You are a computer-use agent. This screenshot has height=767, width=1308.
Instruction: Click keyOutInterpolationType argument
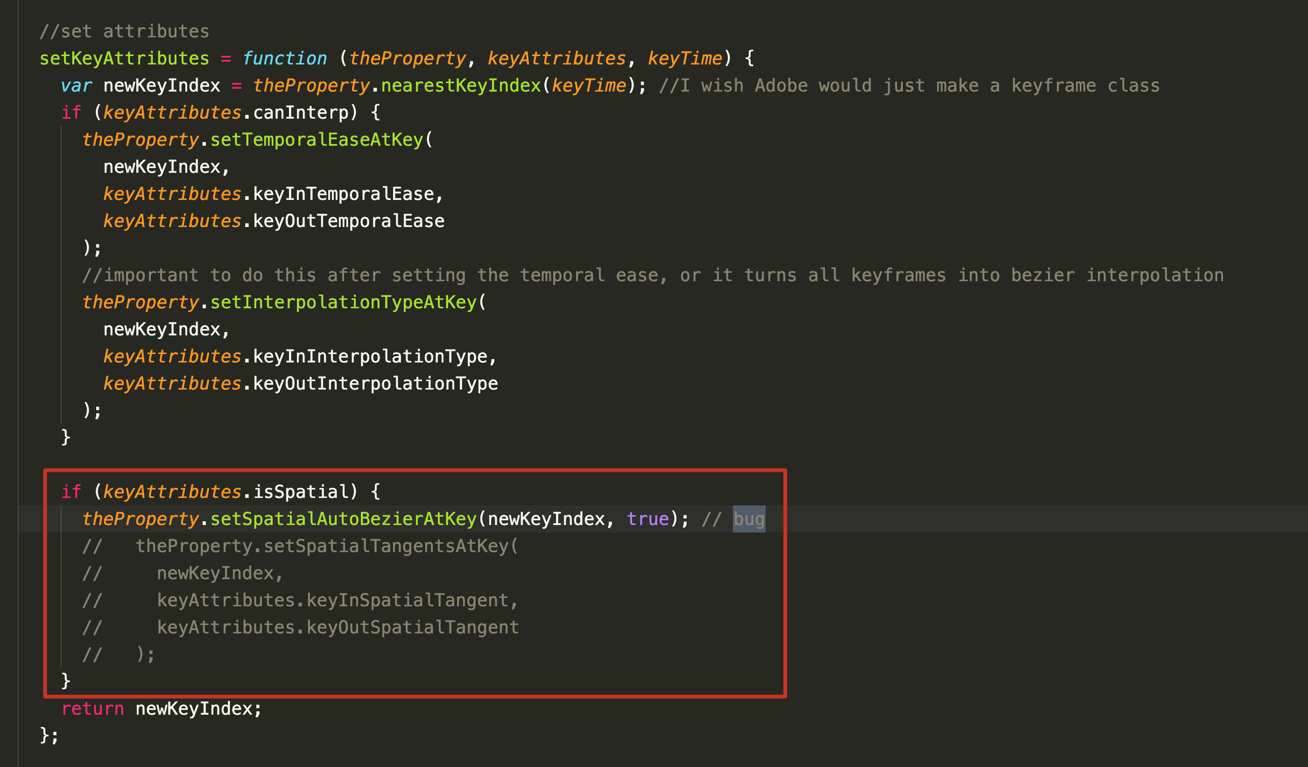click(x=375, y=383)
